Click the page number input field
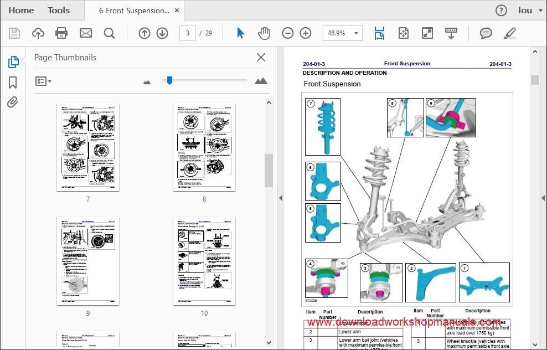This screenshot has height=350, width=547. 188,33
